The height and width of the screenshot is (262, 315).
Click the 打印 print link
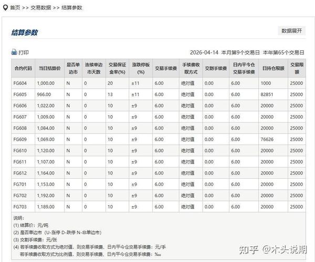(x=24, y=52)
